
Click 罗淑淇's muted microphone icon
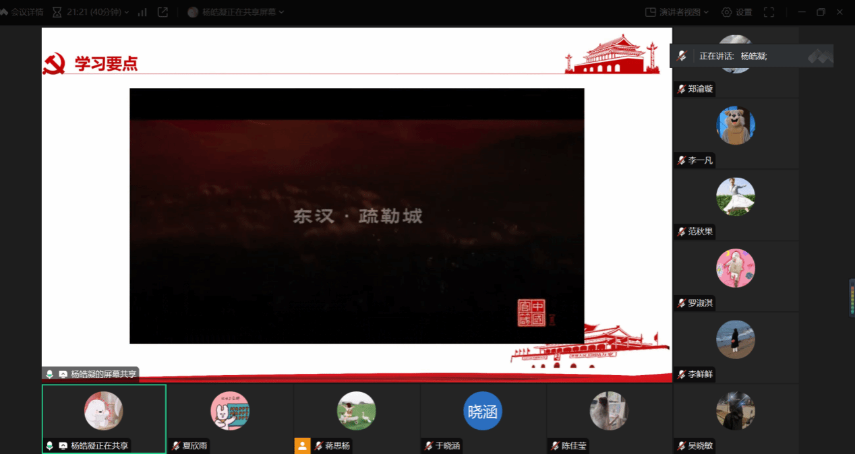682,303
